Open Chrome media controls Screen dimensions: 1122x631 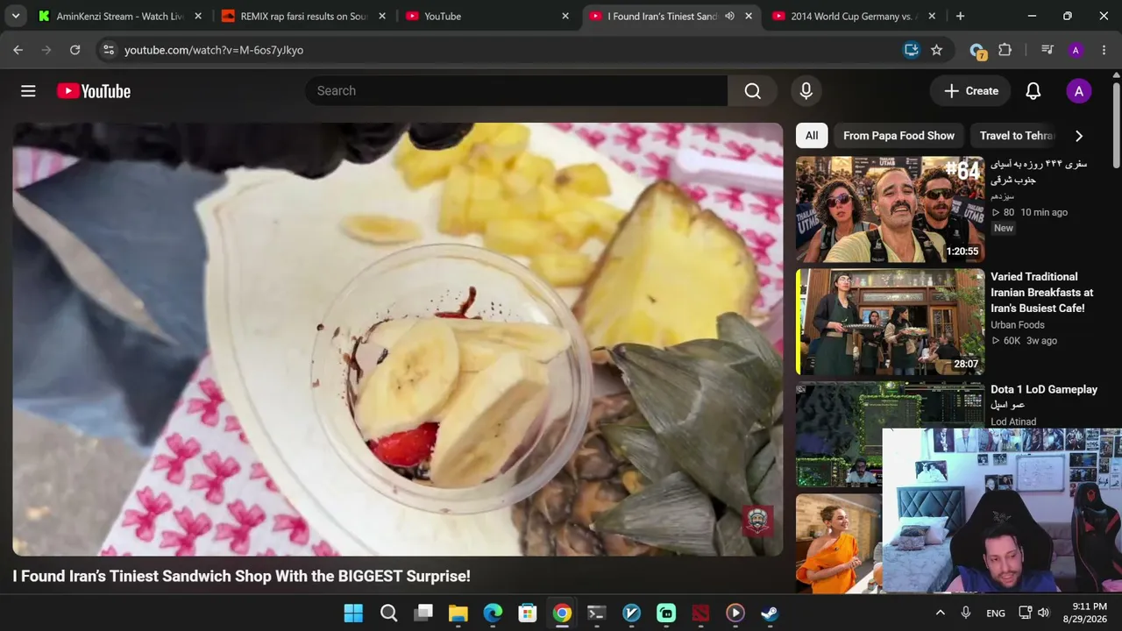(x=1047, y=50)
